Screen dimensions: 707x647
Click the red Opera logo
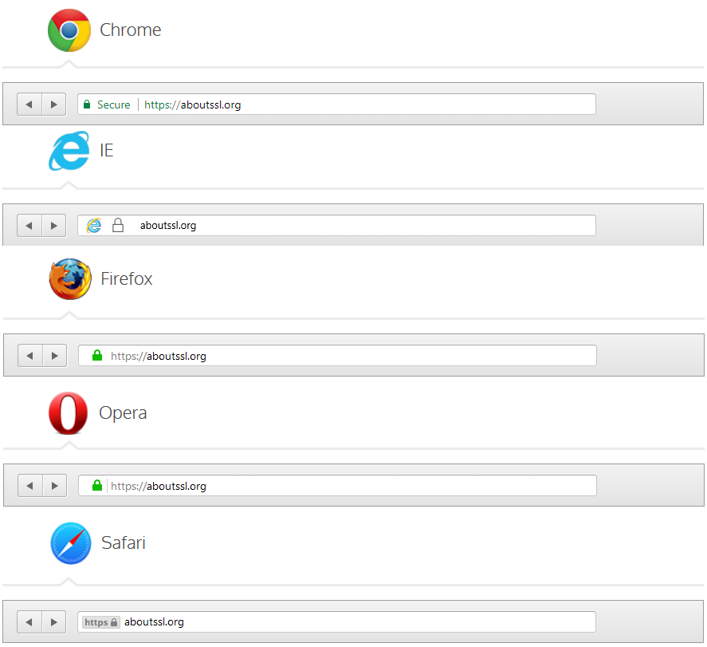68,412
